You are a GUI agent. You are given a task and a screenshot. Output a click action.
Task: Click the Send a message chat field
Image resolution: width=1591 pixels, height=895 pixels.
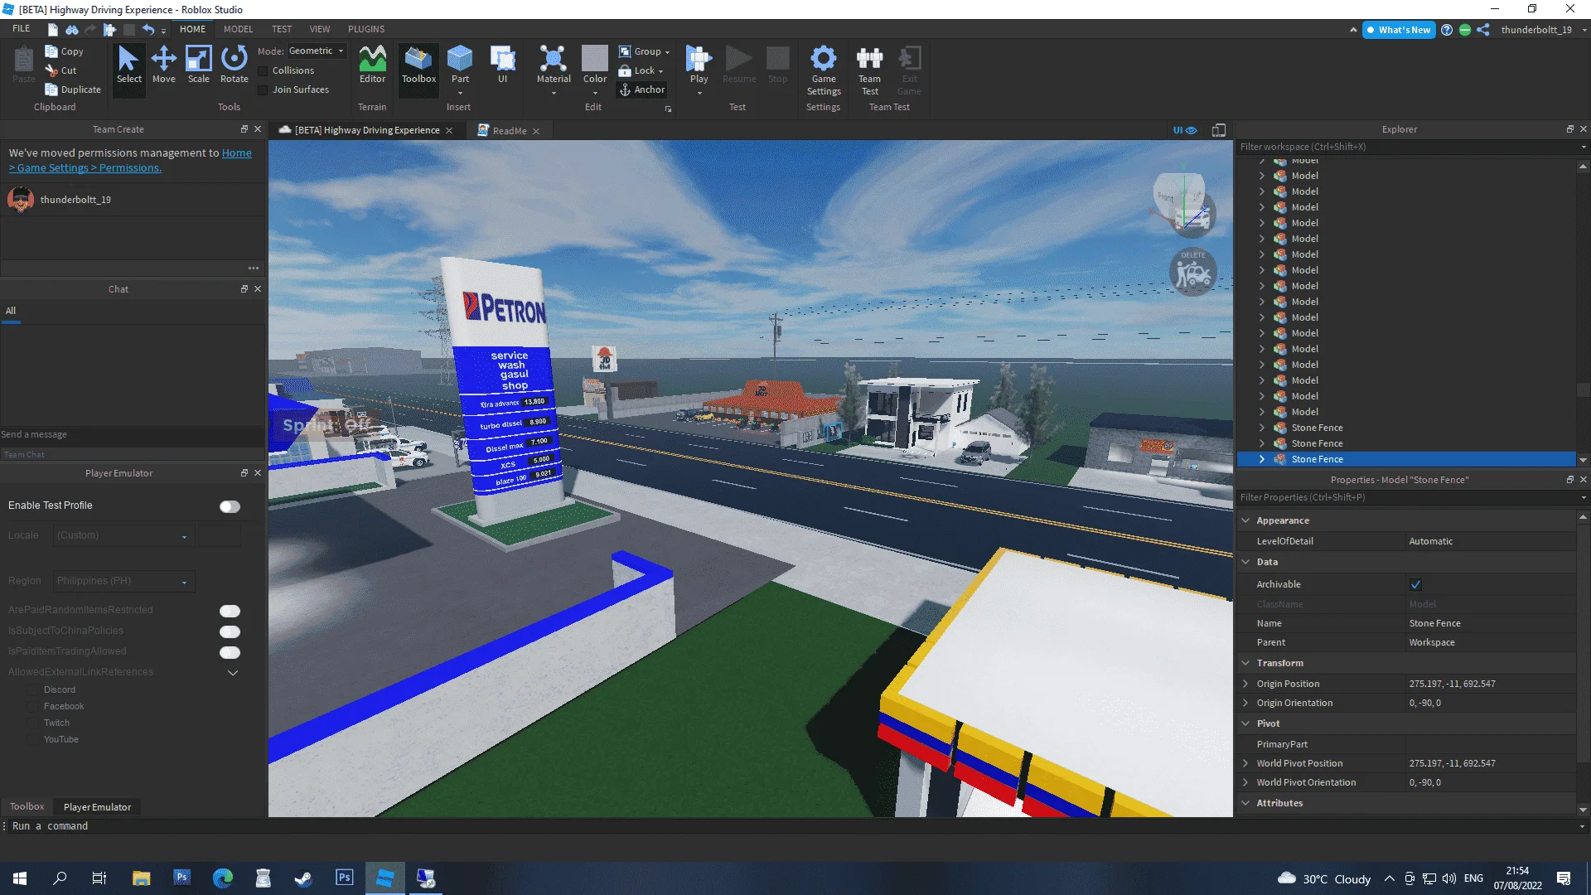point(131,434)
